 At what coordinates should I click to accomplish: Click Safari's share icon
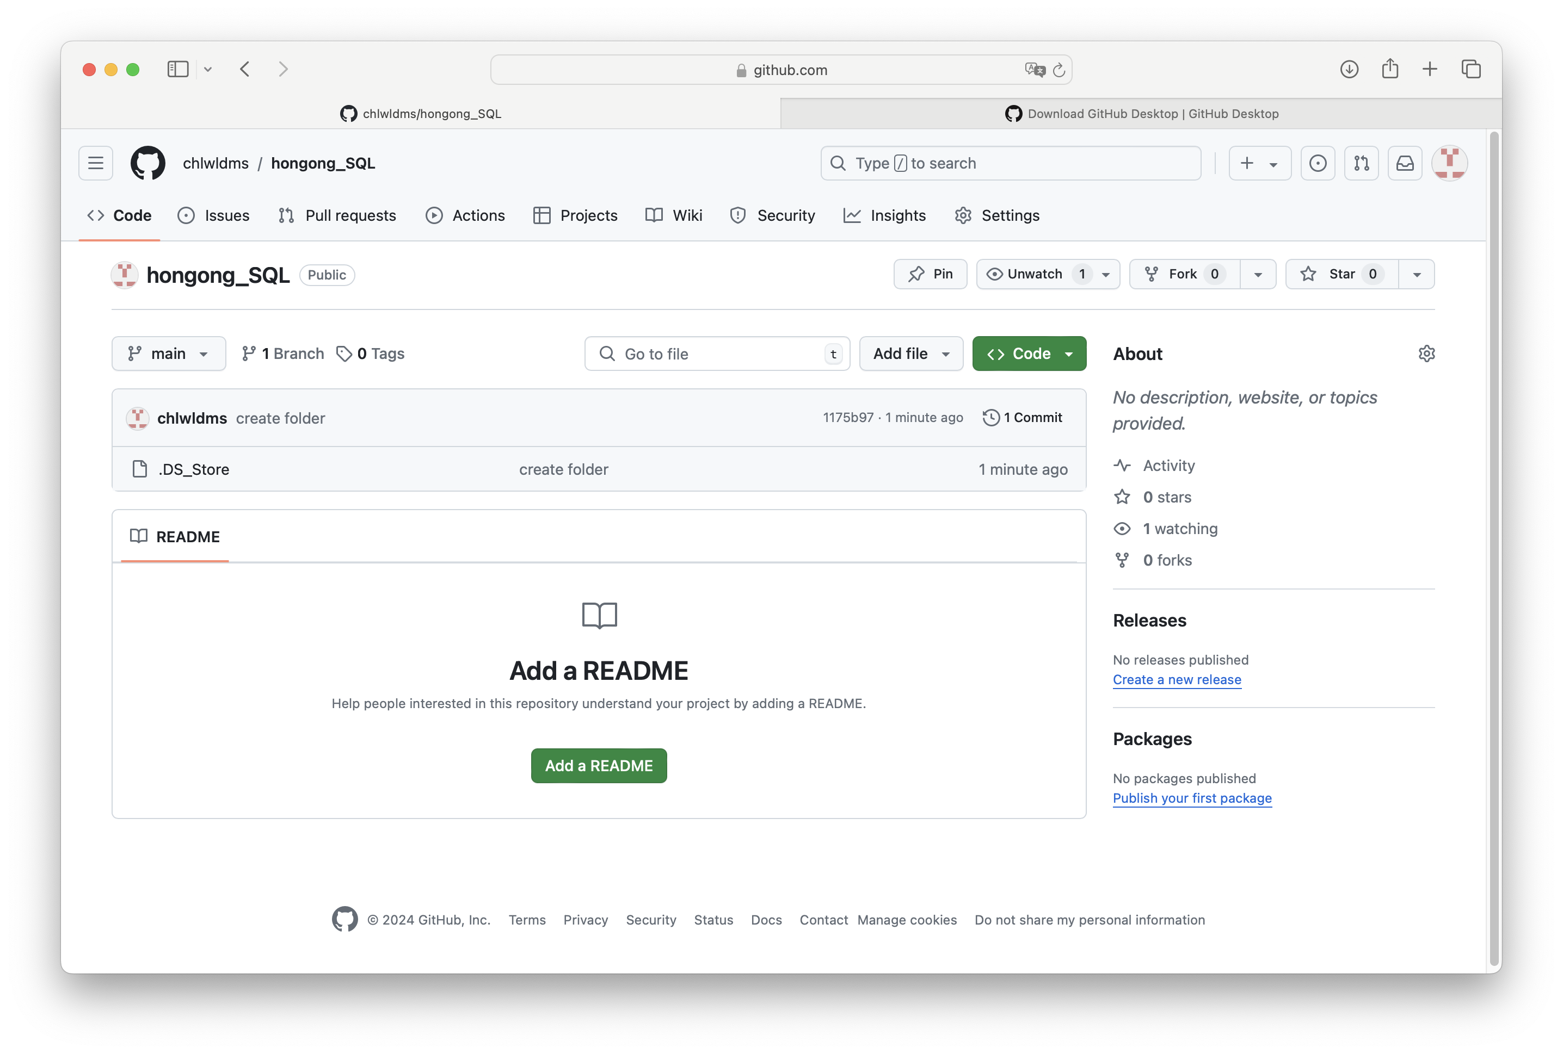(1389, 69)
